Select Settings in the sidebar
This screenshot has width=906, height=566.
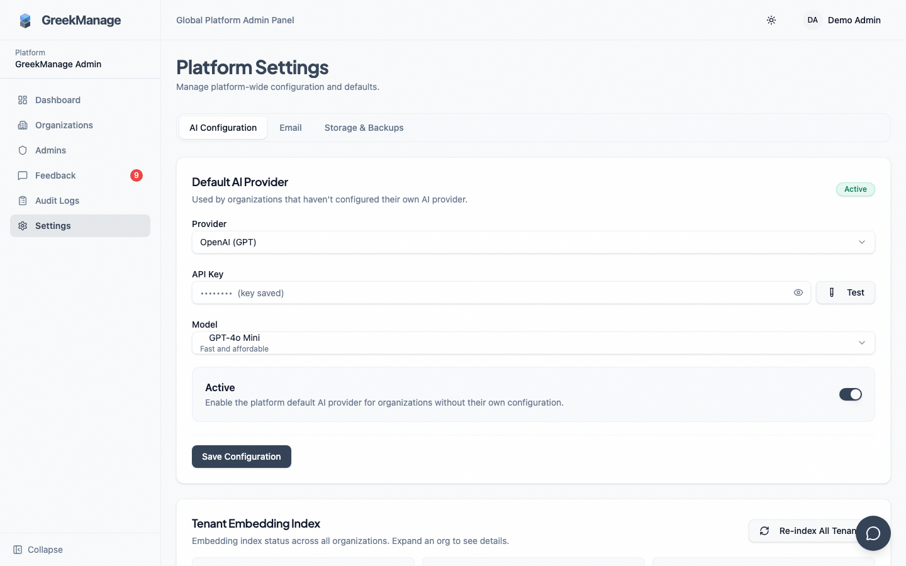click(80, 226)
